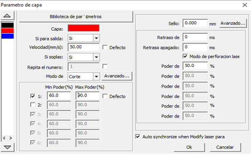
Task: Click the red Capa color box
Action: pyautogui.click(x=84, y=28)
